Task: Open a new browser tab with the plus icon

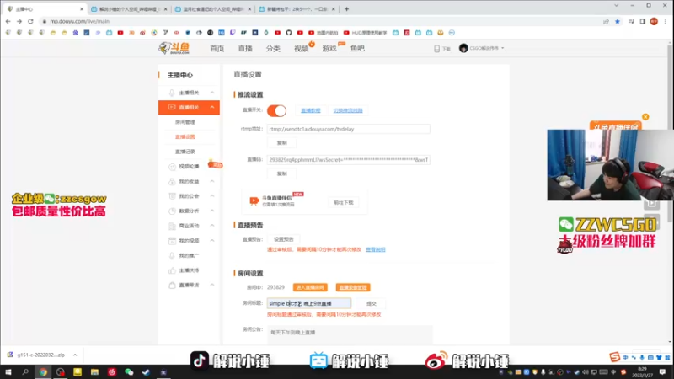Action: tap(346, 8)
